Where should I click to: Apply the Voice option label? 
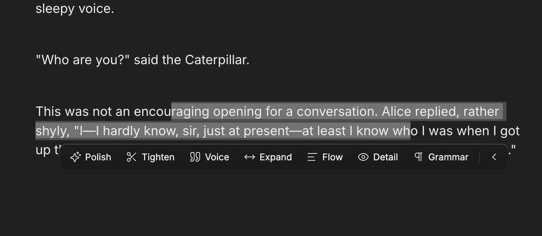point(217,157)
